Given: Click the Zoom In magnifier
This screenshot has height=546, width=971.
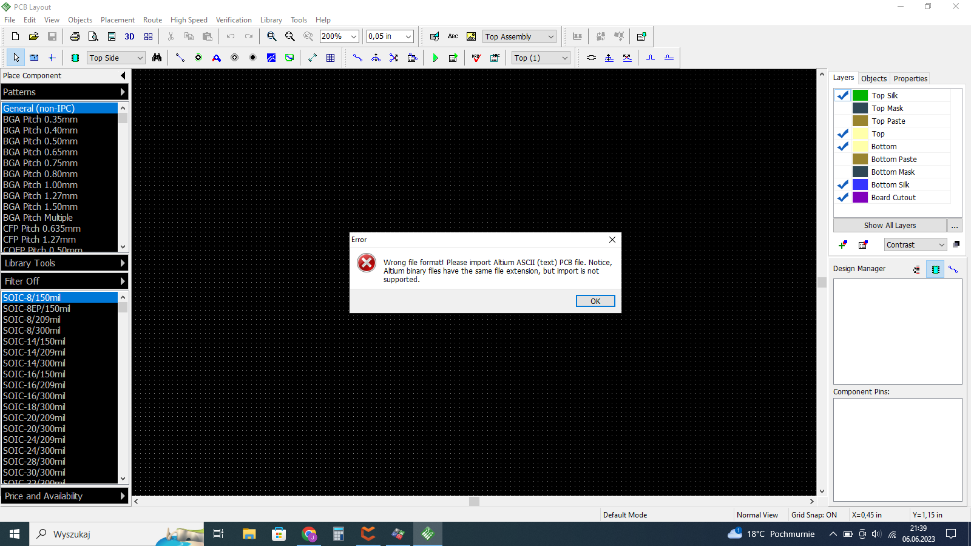Looking at the screenshot, I should coord(272,36).
